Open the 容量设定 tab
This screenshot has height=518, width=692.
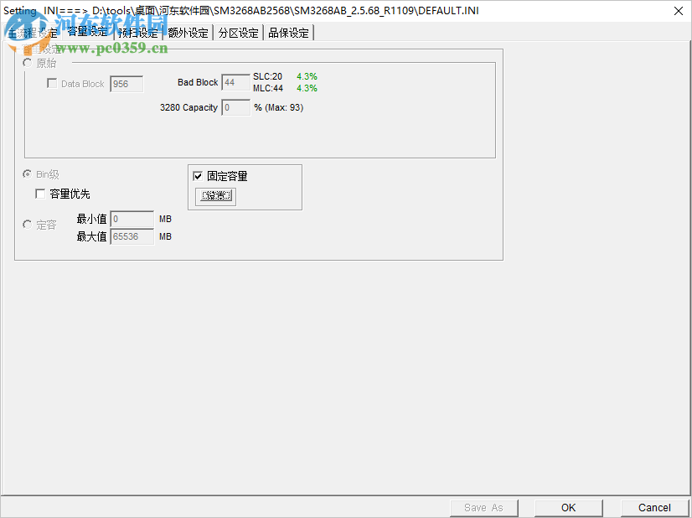(x=87, y=32)
